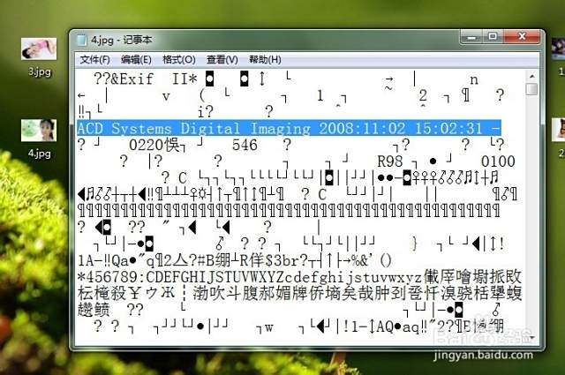
Task: Click the 'R98' text in the editor
Action: [x=389, y=161]
